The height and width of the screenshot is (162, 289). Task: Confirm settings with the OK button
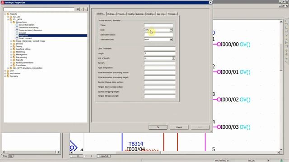coord(158,127)
